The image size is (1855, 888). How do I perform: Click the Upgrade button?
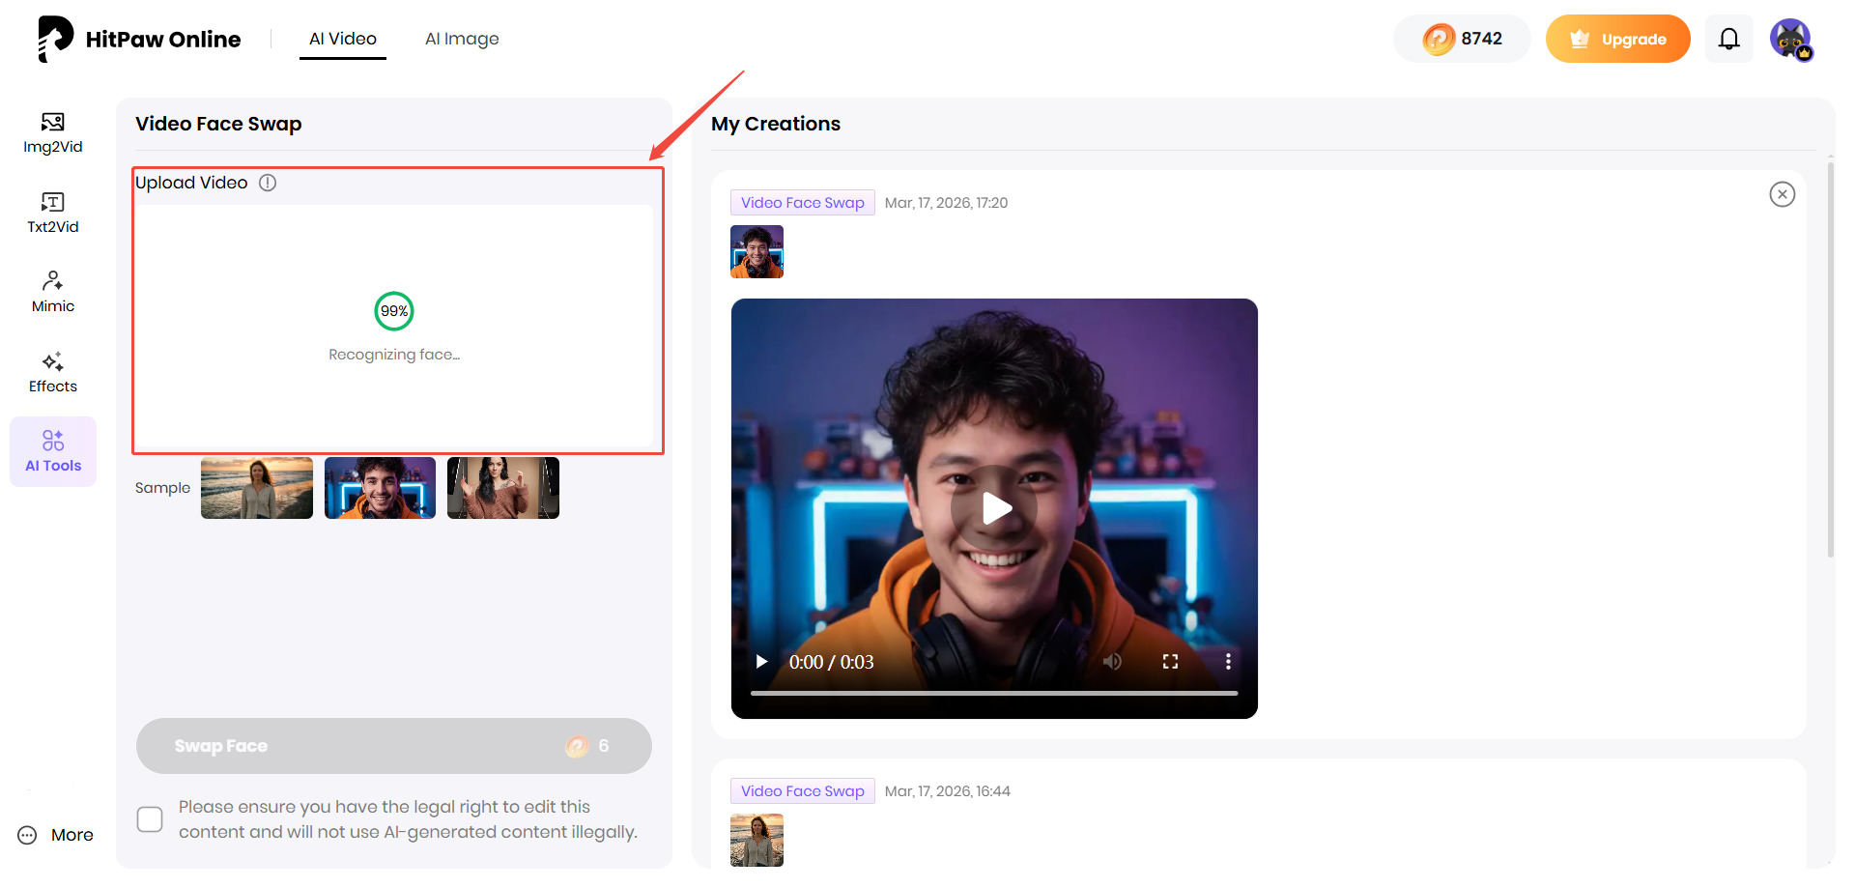click(x=1618, y=39)
